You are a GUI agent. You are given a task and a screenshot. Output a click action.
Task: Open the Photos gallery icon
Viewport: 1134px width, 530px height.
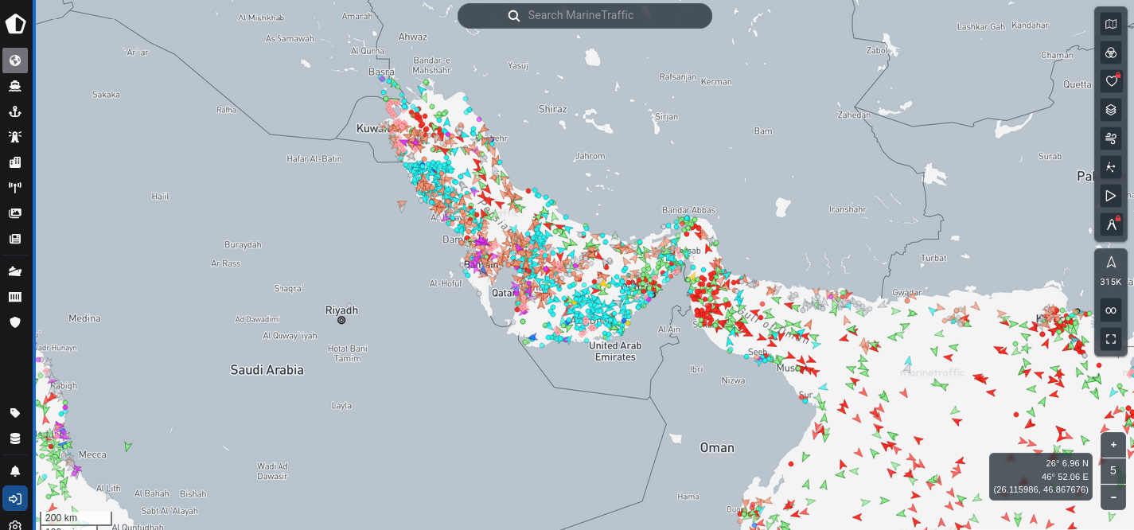click(x=15, y=213)
